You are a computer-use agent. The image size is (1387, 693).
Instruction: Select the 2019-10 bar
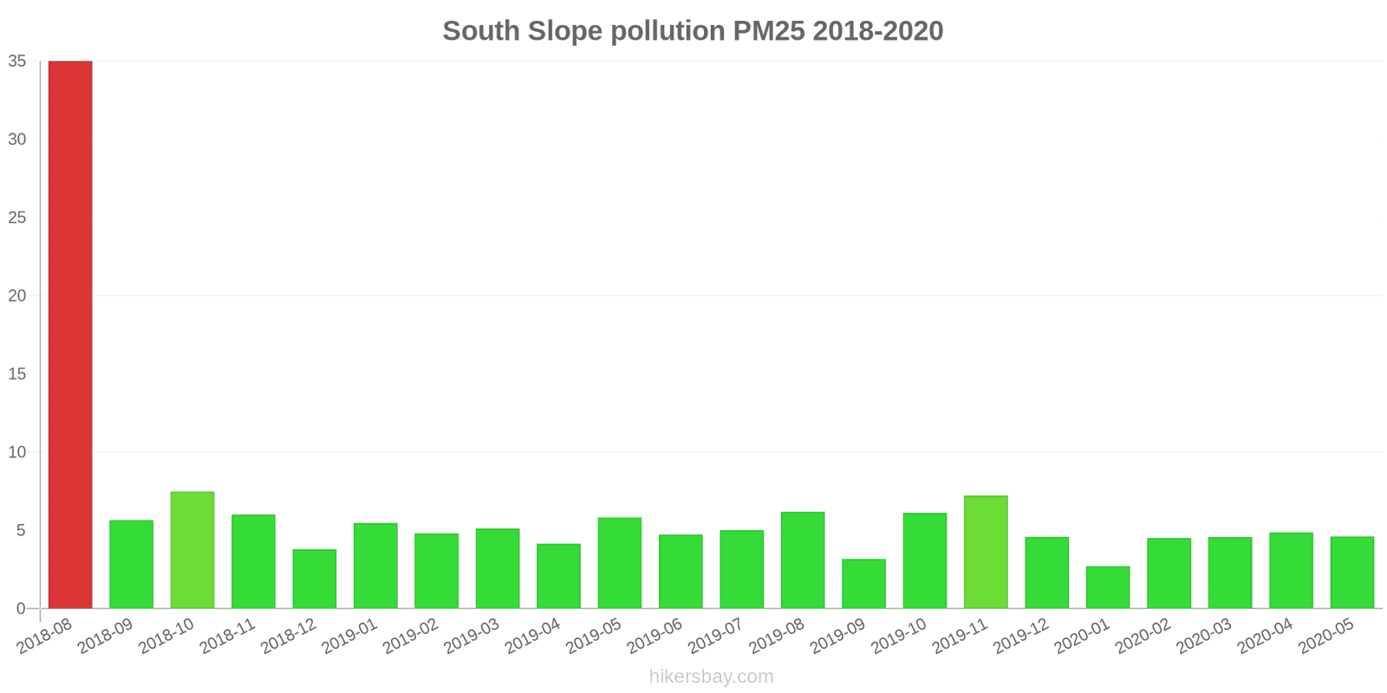coord(924,560)
